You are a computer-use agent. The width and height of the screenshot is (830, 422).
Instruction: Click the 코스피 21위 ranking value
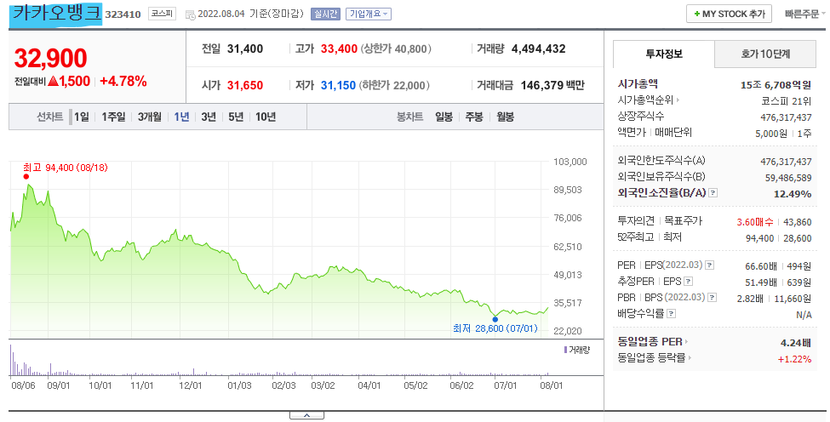coord(786,101)
